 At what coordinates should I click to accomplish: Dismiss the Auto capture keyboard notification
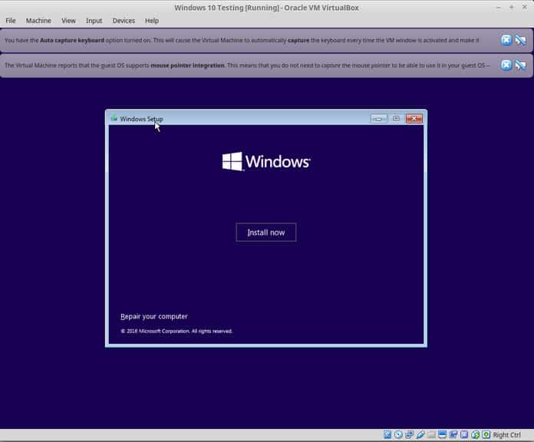pos(506,40)
